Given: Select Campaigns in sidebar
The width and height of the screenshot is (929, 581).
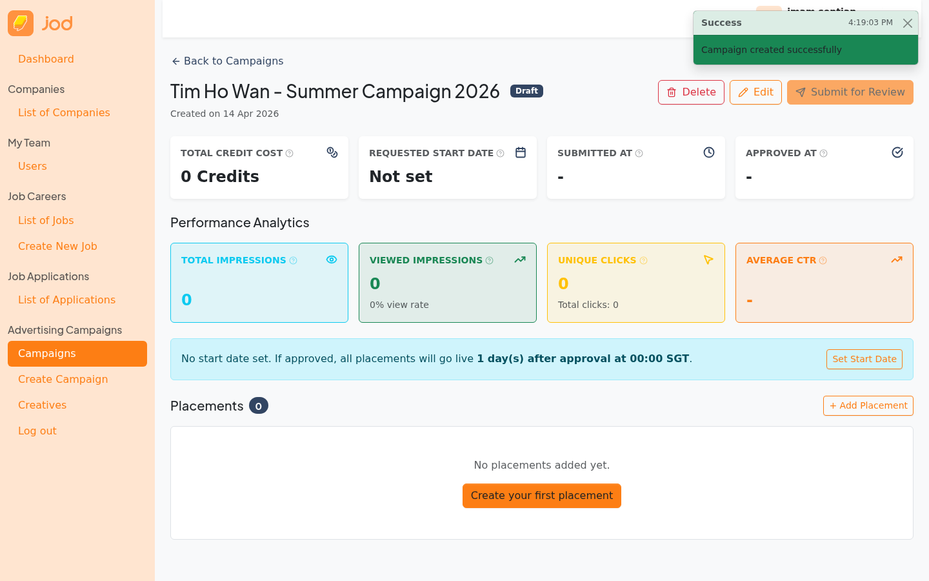Looking at the screenshot, I should click(77, 354).
